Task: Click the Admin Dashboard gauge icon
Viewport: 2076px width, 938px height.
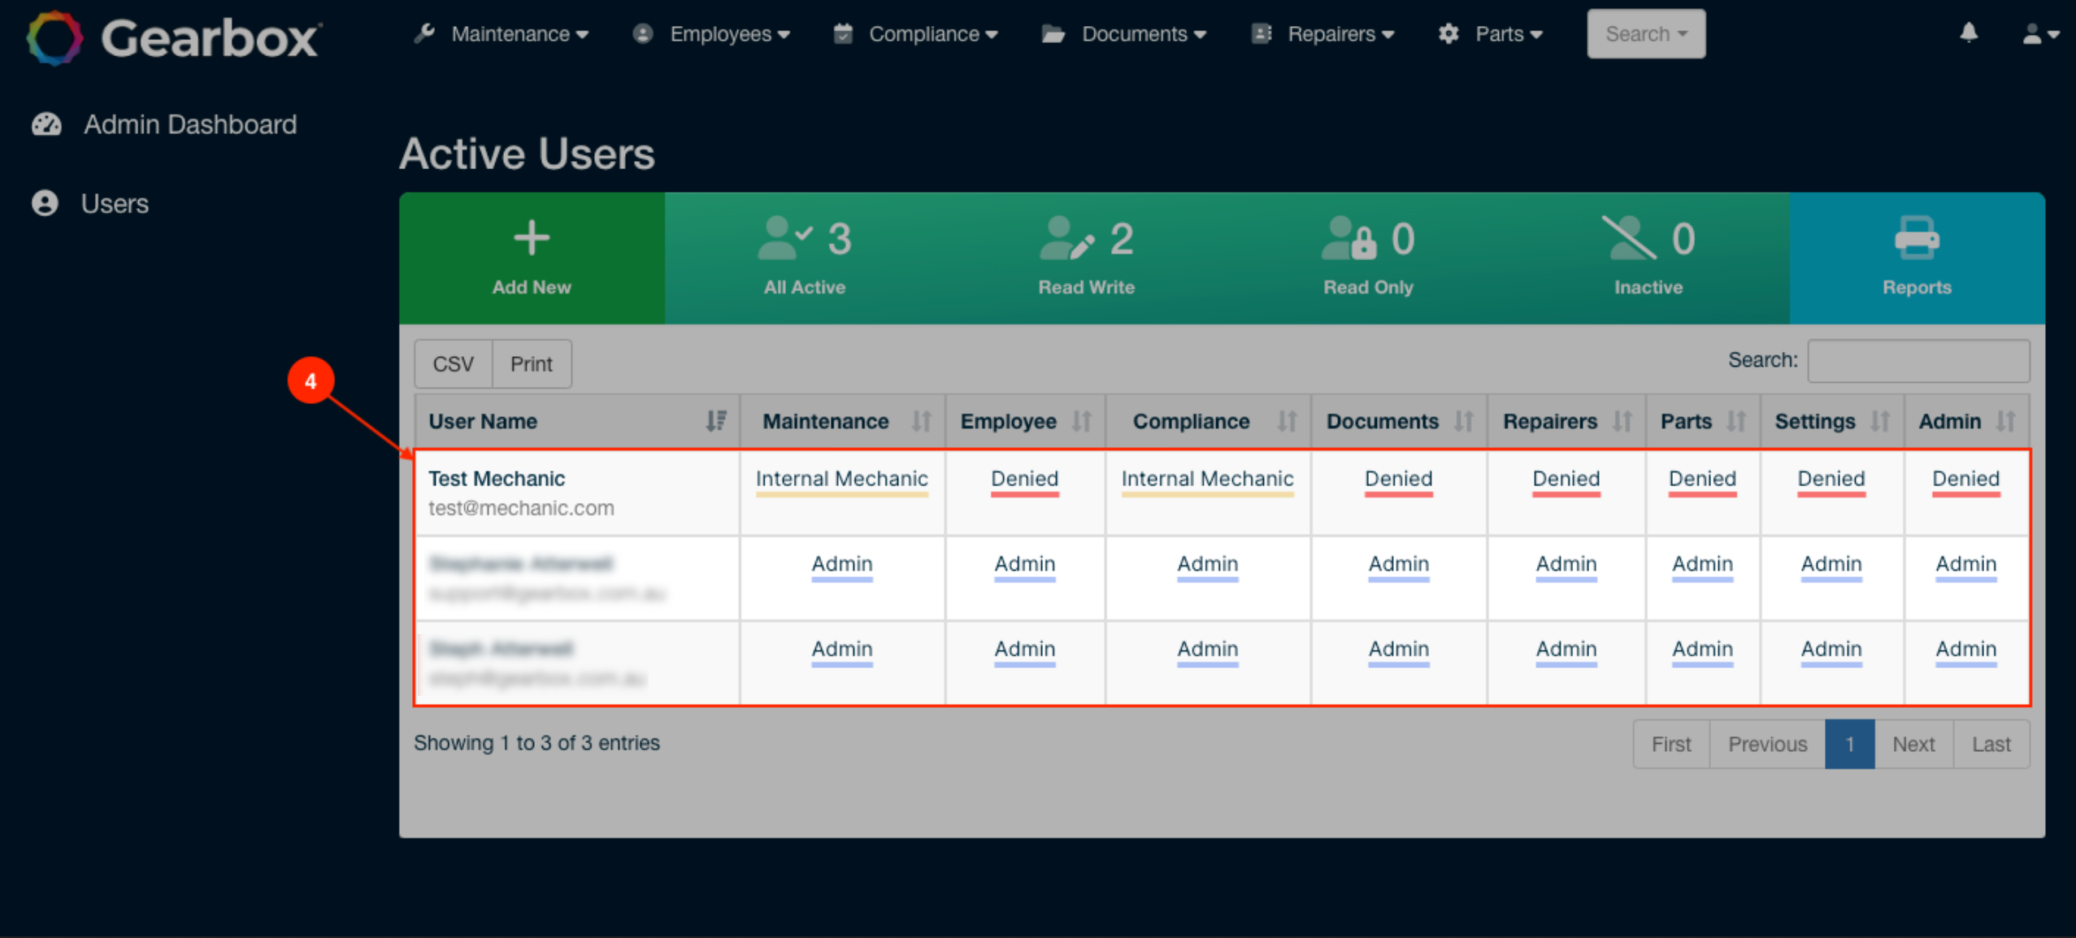Action: (46, 124)
